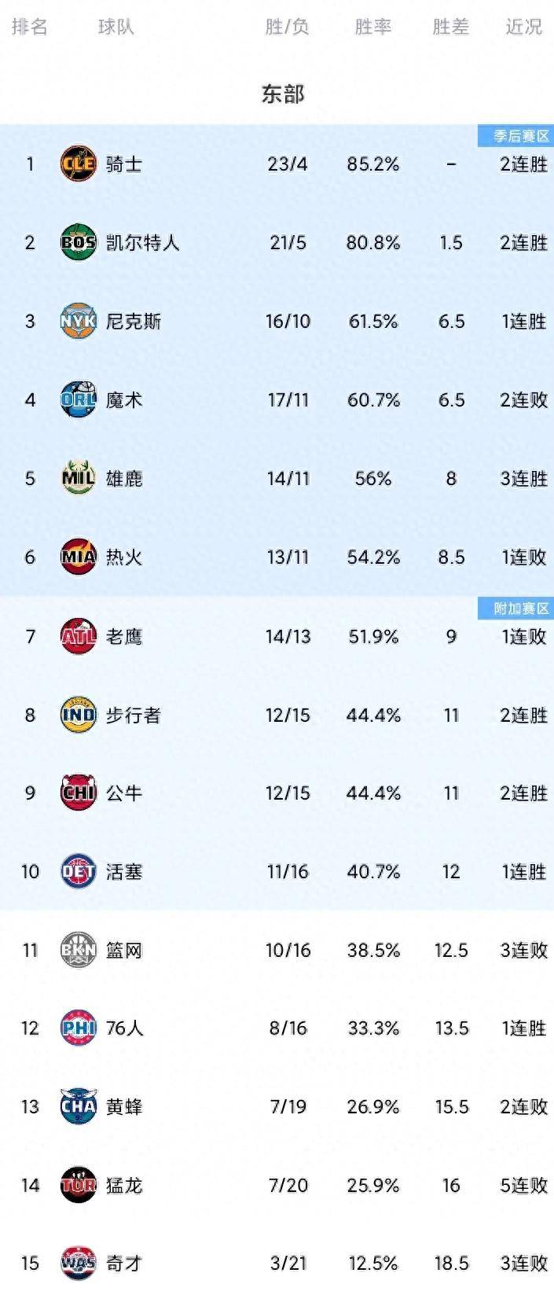Click the Raptors TOR team logo
Image resolution: width=554 pixels, height=1295 pixels.
[x=79, y=1185]
